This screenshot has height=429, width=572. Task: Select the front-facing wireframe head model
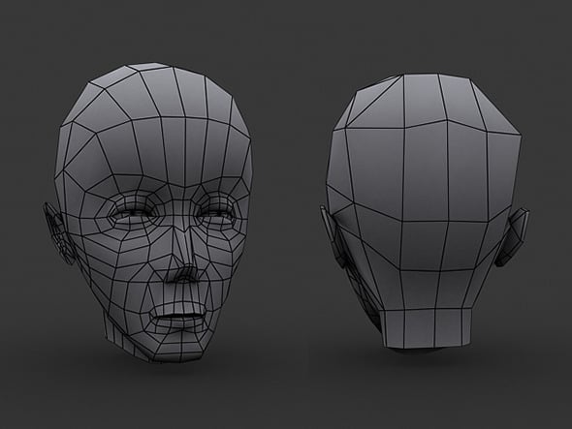[x=149, y=212]
